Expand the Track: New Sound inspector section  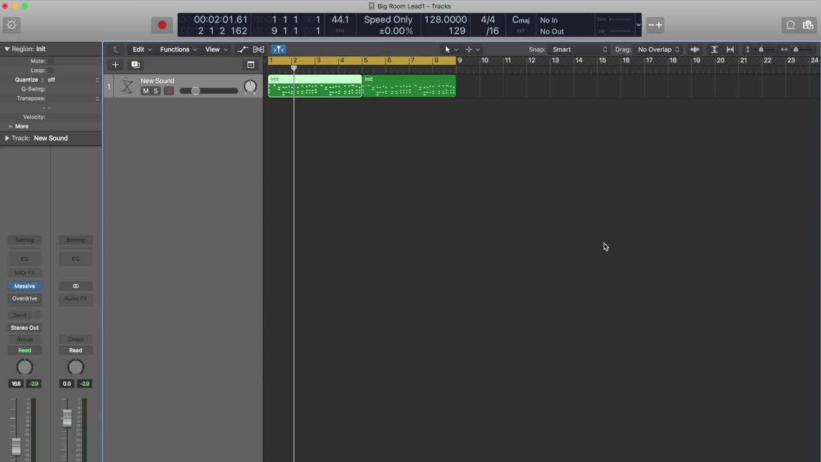pos(7,138)
